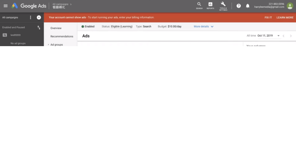Viewport: 296px width, 155px height.
Task: Go to the Overview page
Action: (x=56, y=28)
